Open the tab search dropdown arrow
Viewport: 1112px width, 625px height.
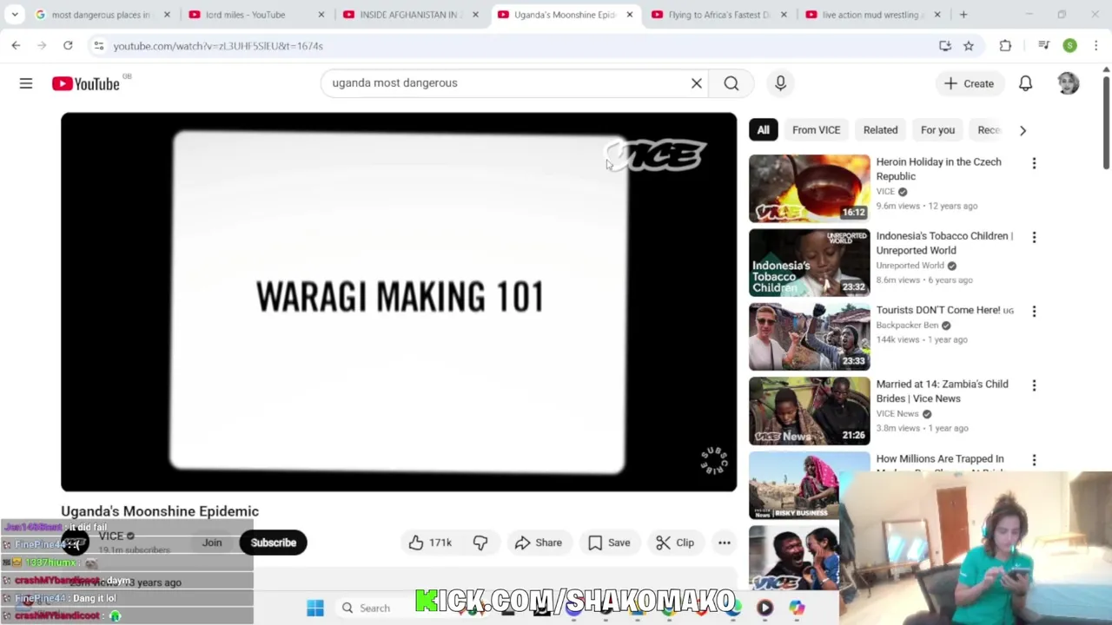pos(15,15)
